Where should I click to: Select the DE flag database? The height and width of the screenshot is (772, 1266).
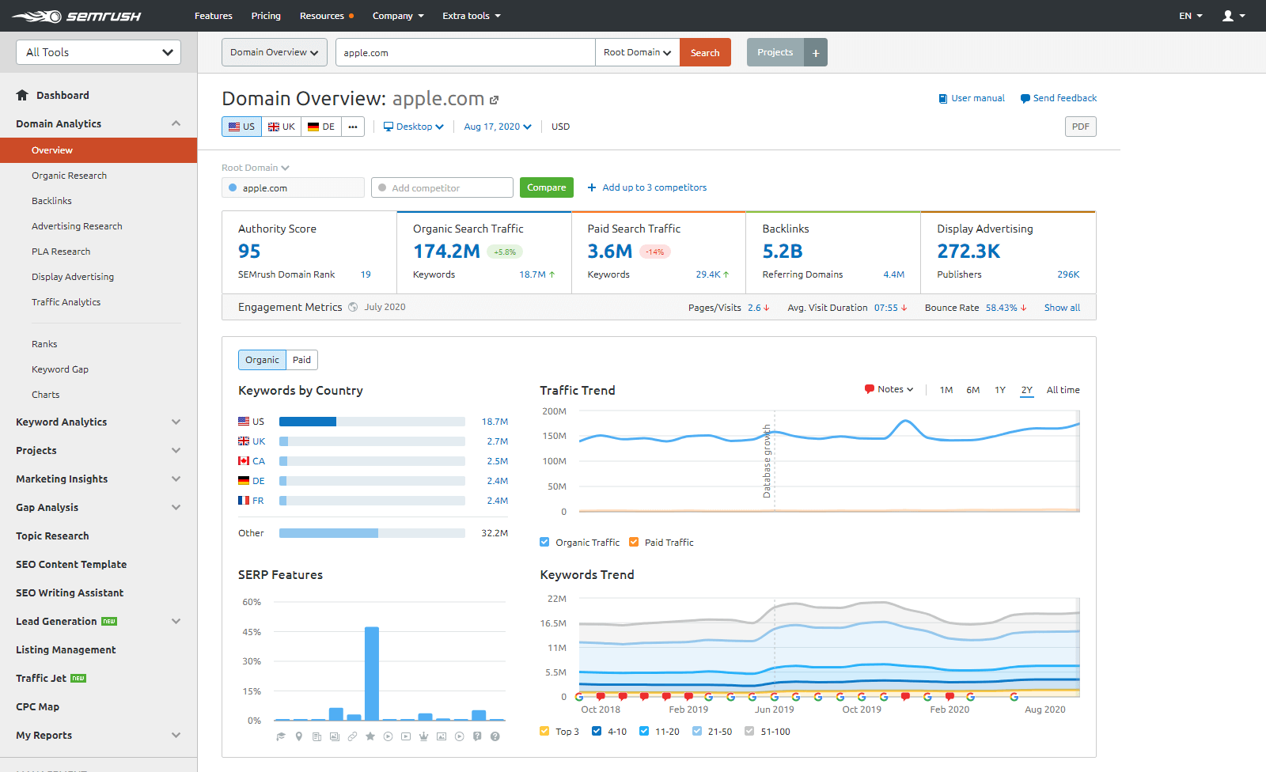321,127
